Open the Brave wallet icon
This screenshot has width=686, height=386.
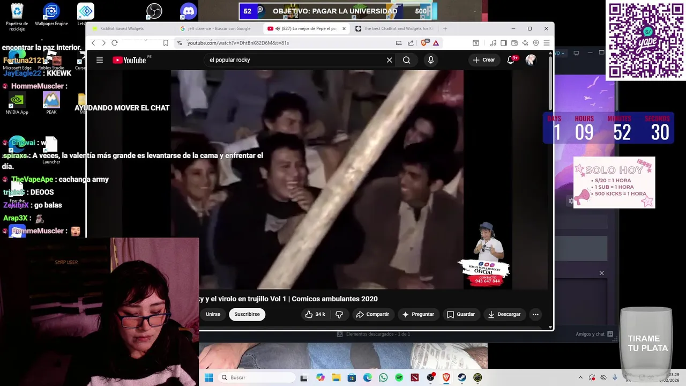click(x=514, y=43)
